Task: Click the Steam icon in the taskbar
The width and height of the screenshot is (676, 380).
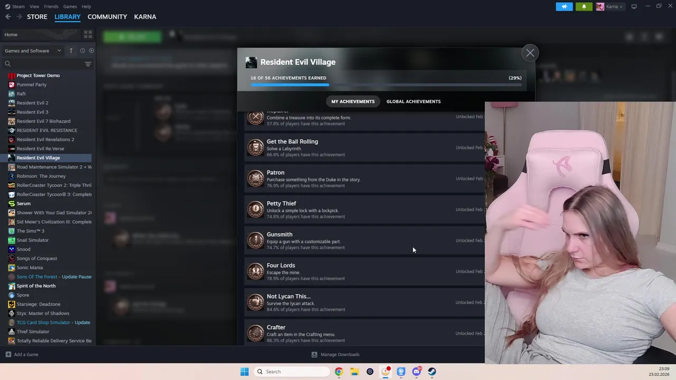Action: click(x=432, y=372)
